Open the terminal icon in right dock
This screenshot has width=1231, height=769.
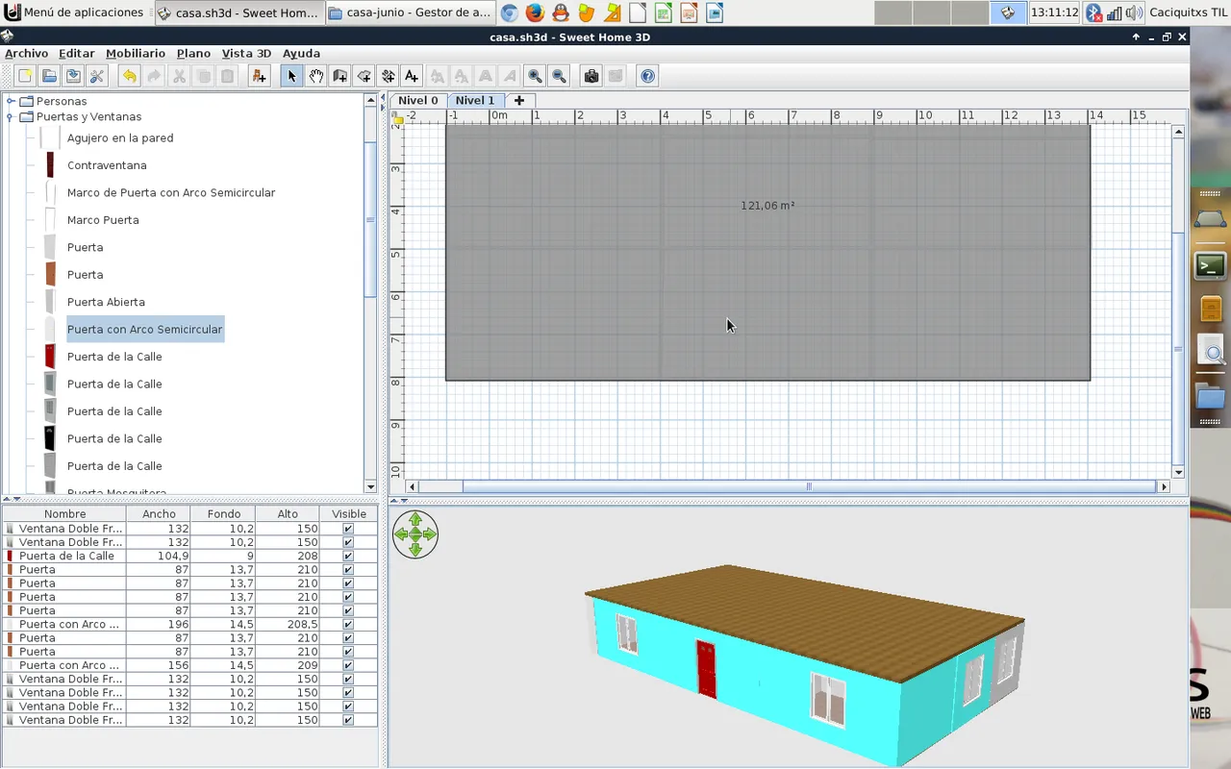point(1210,265)
